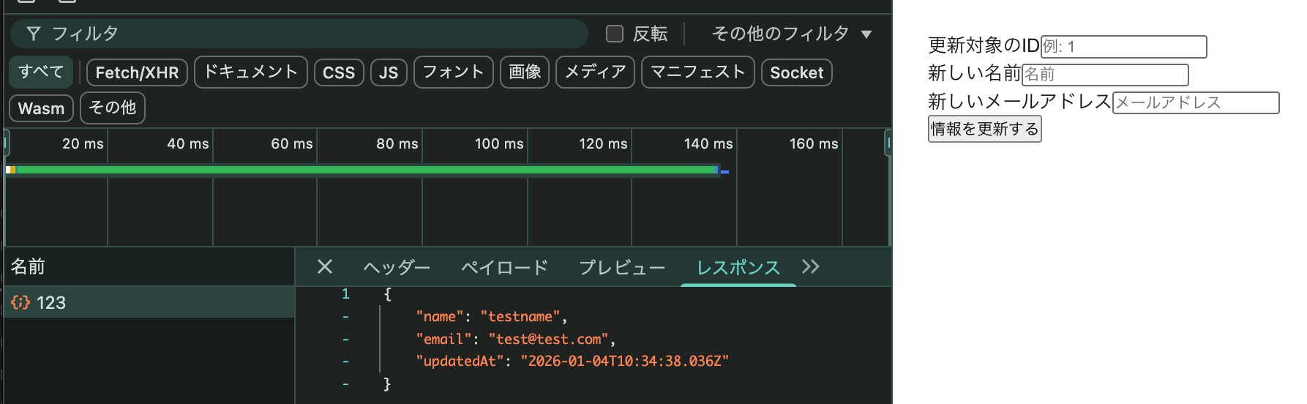The height and width of the screenshot is (404, 1307).
Task: Filter requests by マニフェスト
Action: pos(697,72)
